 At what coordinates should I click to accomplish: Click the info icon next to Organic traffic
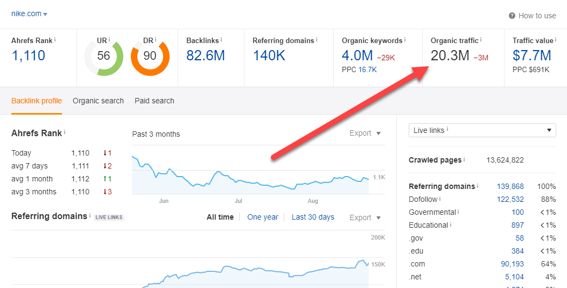point(481,40)
